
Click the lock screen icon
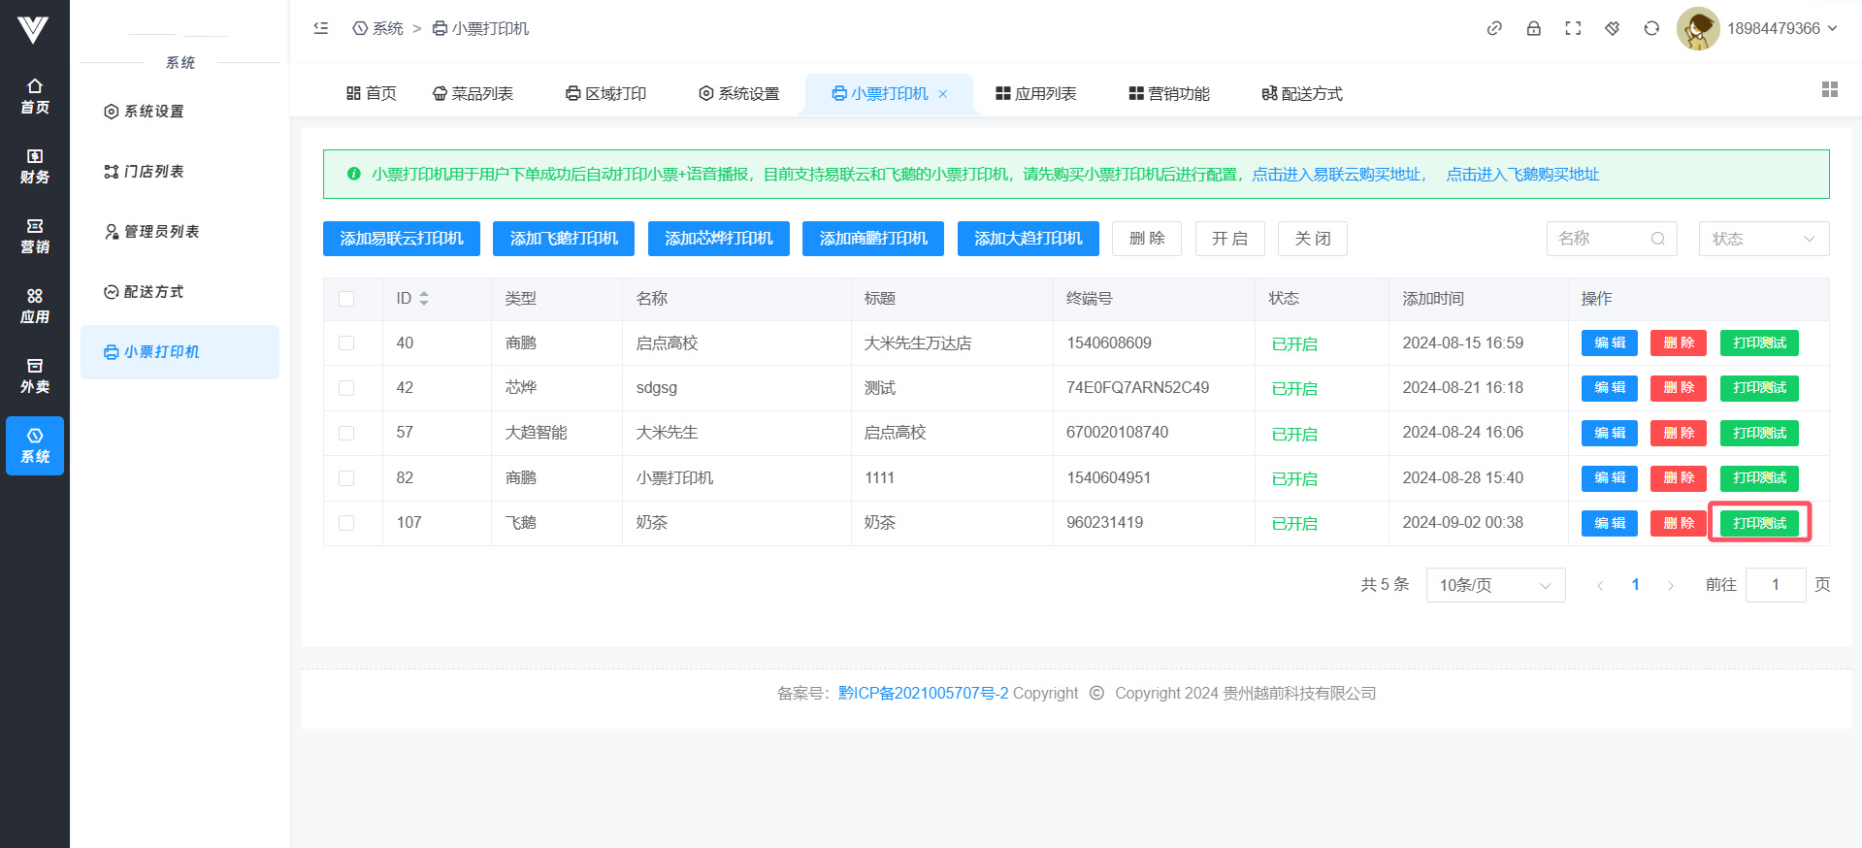1534,28
